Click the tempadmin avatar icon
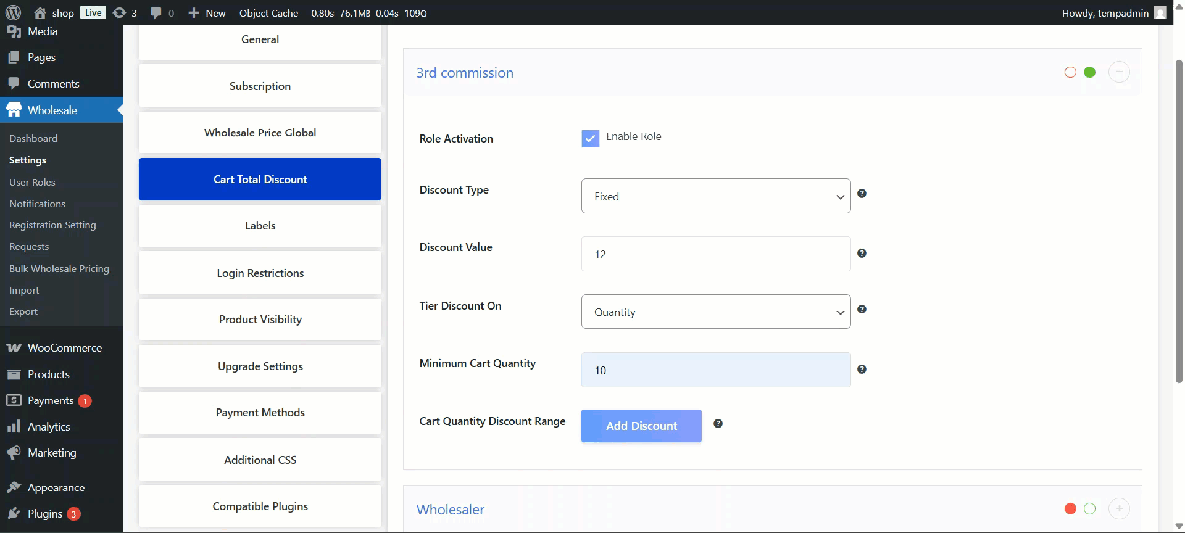Viewport: 1185px width, 533px height. (1160, 12)
